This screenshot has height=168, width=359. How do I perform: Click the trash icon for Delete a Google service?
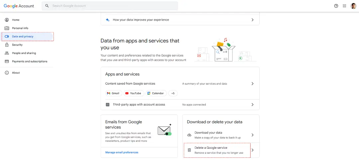[189, 150]
